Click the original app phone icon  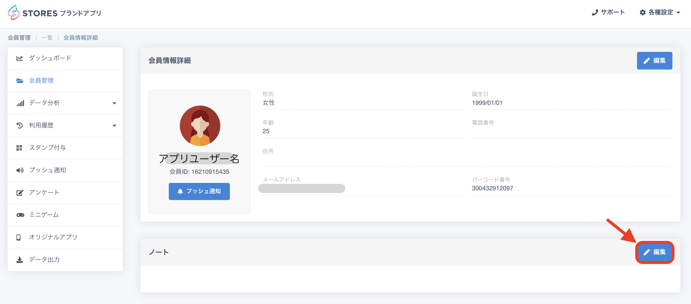coord(19,237)
